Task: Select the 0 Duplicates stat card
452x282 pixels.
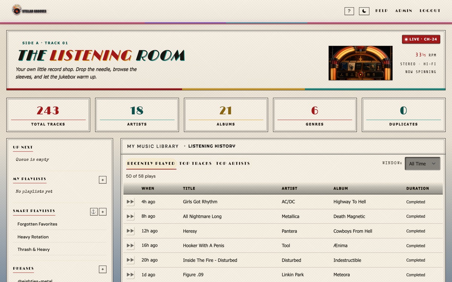Action: (404, 115)
